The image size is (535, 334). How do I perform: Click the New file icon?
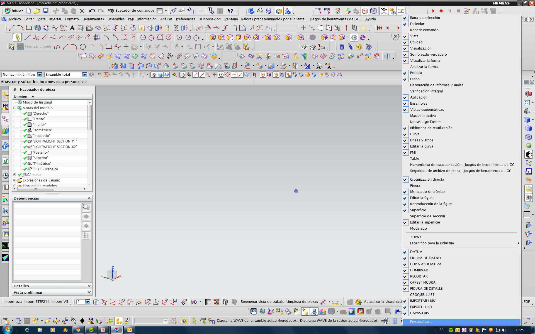[x=28, y=11]
